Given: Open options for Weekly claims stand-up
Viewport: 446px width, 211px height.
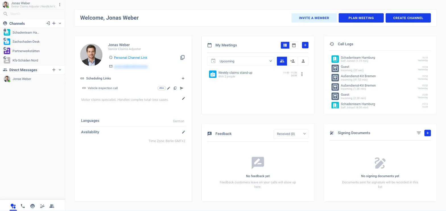Looking at the screenshot, I should pyautogui.click(x=302, y=74).
